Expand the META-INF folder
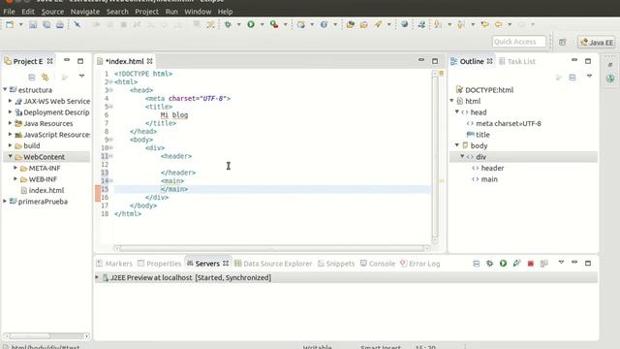The image size is (620, 349). point(15,168)
